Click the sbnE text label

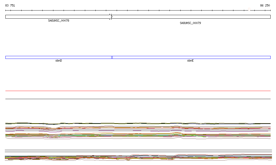pyautogui.click(x=190, y=61)
